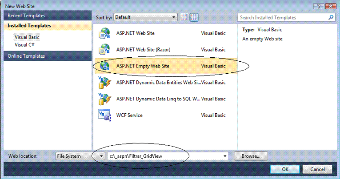Switch to medium icons list view
Image resolution: width=340 pixels, height=179 pixels.
tap(194, 17)
